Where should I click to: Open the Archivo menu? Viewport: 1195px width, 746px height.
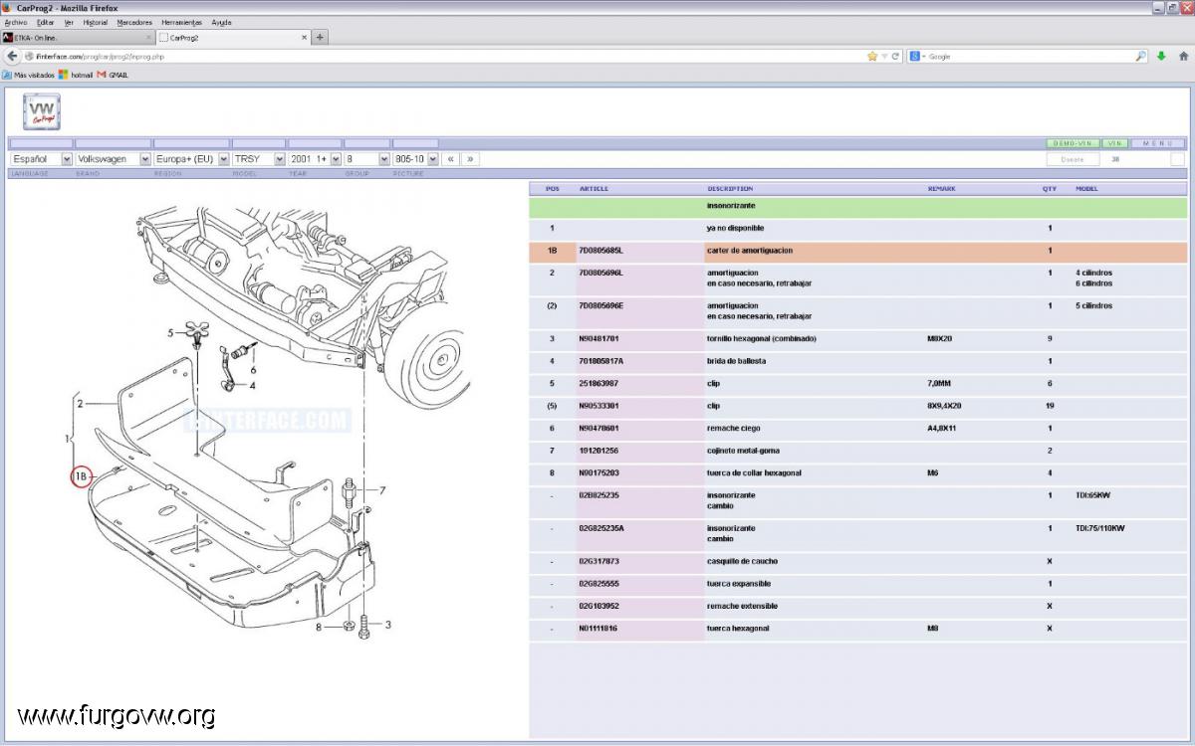click(16, 22)
